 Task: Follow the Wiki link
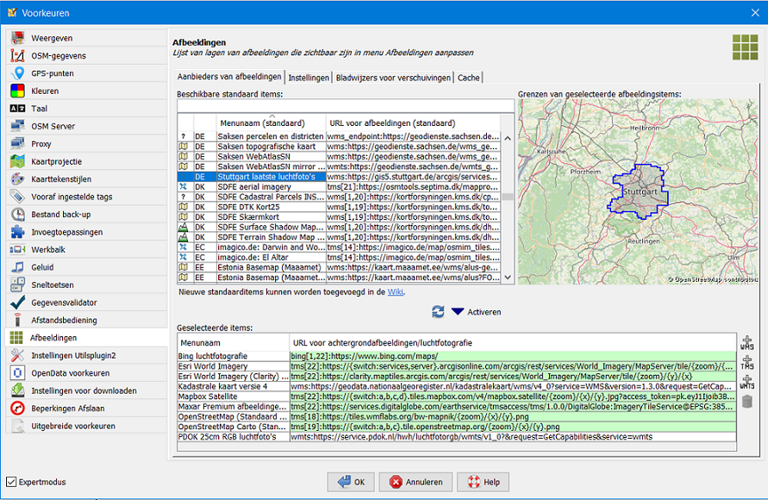pos(396,292)
